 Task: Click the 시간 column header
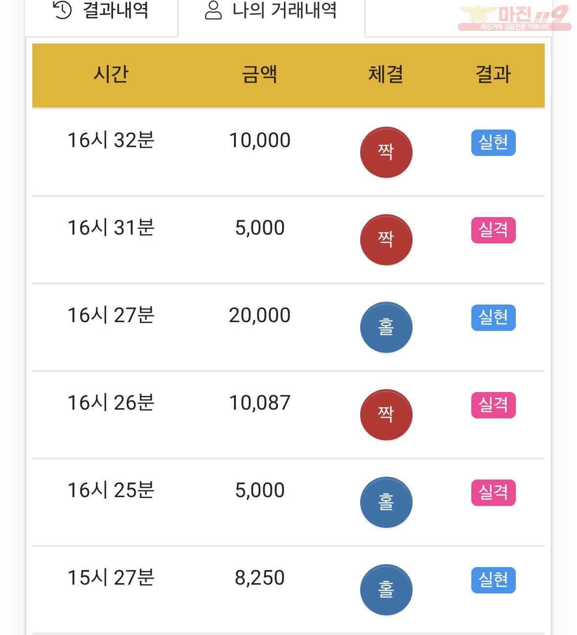click(111, 75)
